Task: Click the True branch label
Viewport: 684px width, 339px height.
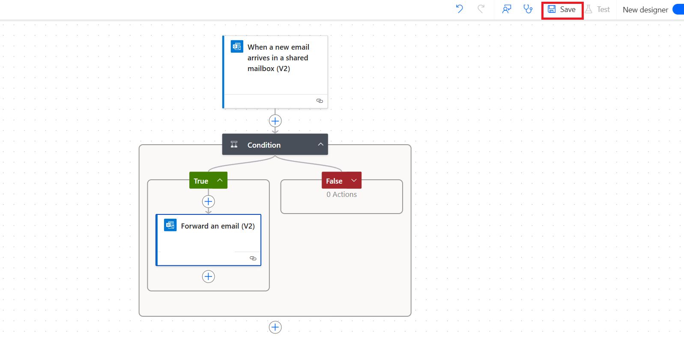Action: click(201, 181)
